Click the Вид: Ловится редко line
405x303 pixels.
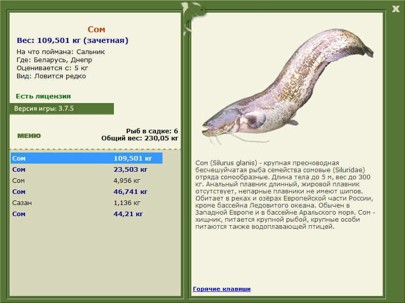coord(51,76)
